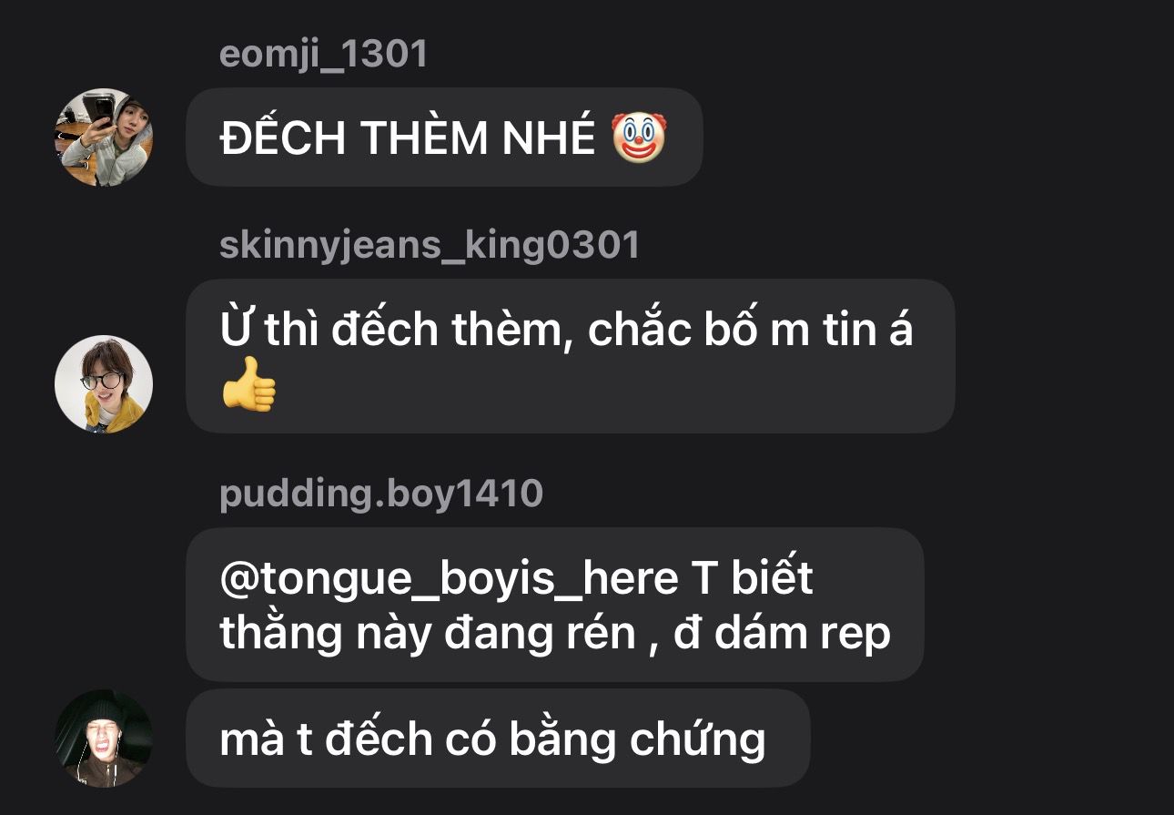Screen dimensions: 1174x815
Task: Select the ĐẾCH THÈM NHÉ message bubble
Action: click(444, 138)
